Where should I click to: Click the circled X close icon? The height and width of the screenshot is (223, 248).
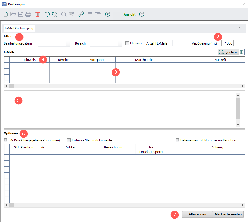coord(108,14)
